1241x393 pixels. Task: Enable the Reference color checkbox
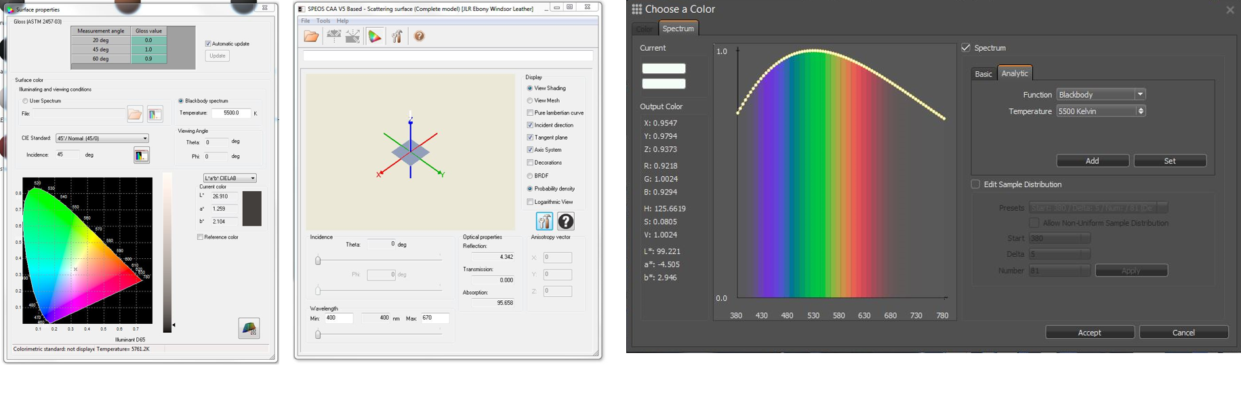200,237
